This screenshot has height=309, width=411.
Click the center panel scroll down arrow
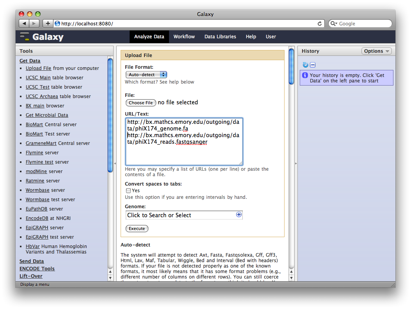pyautogui.click(x=291, y=278)
